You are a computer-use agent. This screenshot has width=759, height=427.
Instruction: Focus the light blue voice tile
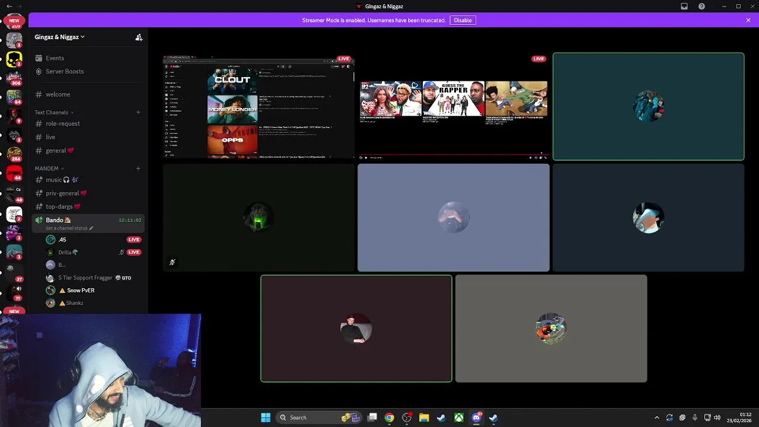click(x=454, y=218)
